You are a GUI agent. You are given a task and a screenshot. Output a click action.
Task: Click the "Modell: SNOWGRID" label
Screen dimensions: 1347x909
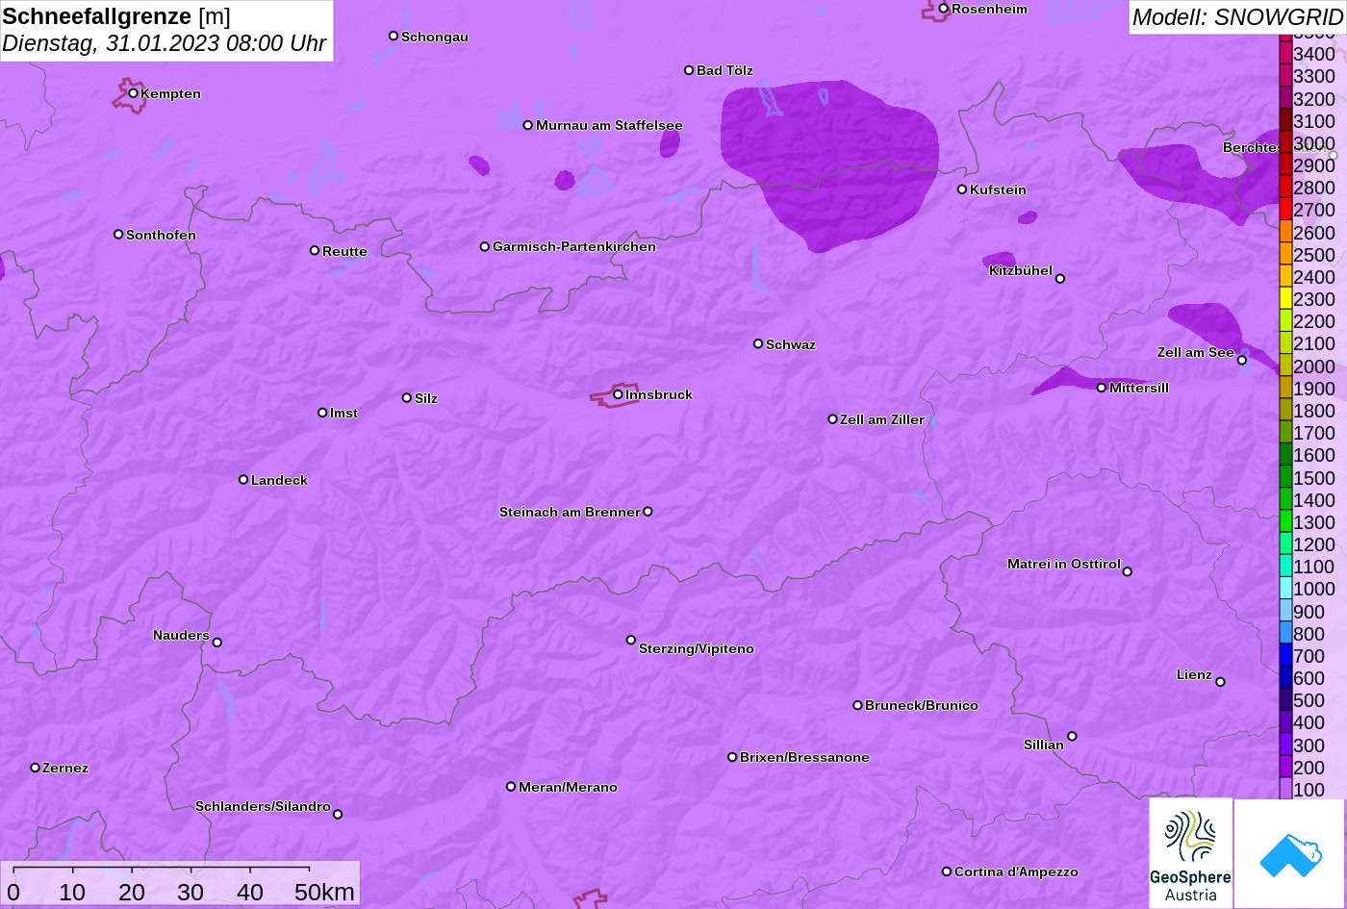(1237, 17)
